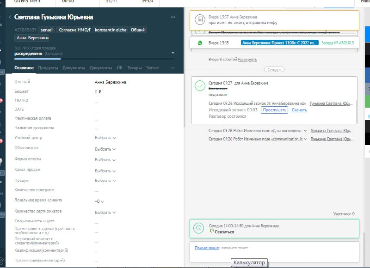Click the Скачать link for the call recording
Screen dimensions: 370x268
[299, 110]
